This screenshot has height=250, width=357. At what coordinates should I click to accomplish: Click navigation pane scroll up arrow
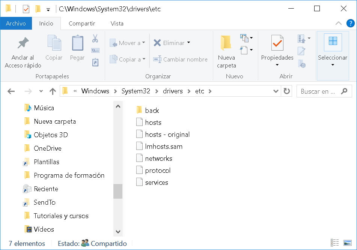(118, 106)
